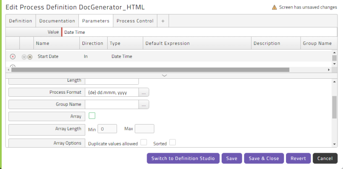Click right arrow of horizontal scrollbar
The height and width of the screenshot is (169, 343).
click(x=328, y=70)
